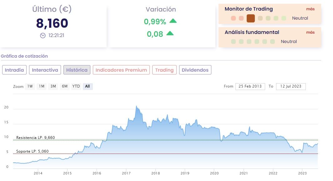Set chart zoom to 1W
Image resolution: width=333 pixels, height=181 pixels.
pyautogui.click(x=30, y=86)
